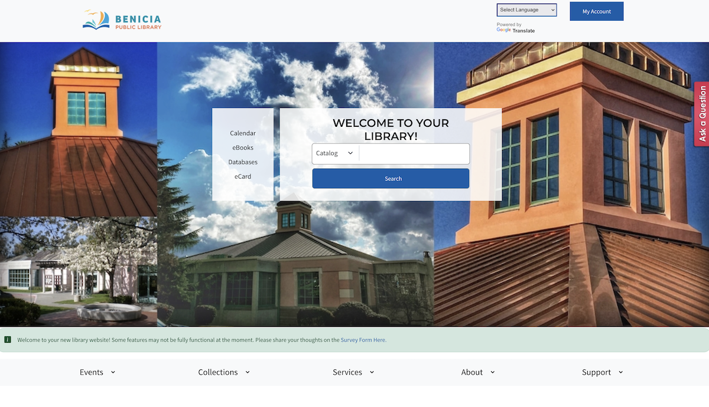Expand the Collections menu chevron
The height and width of the screenshot is (407, 709).
(248, 372)
